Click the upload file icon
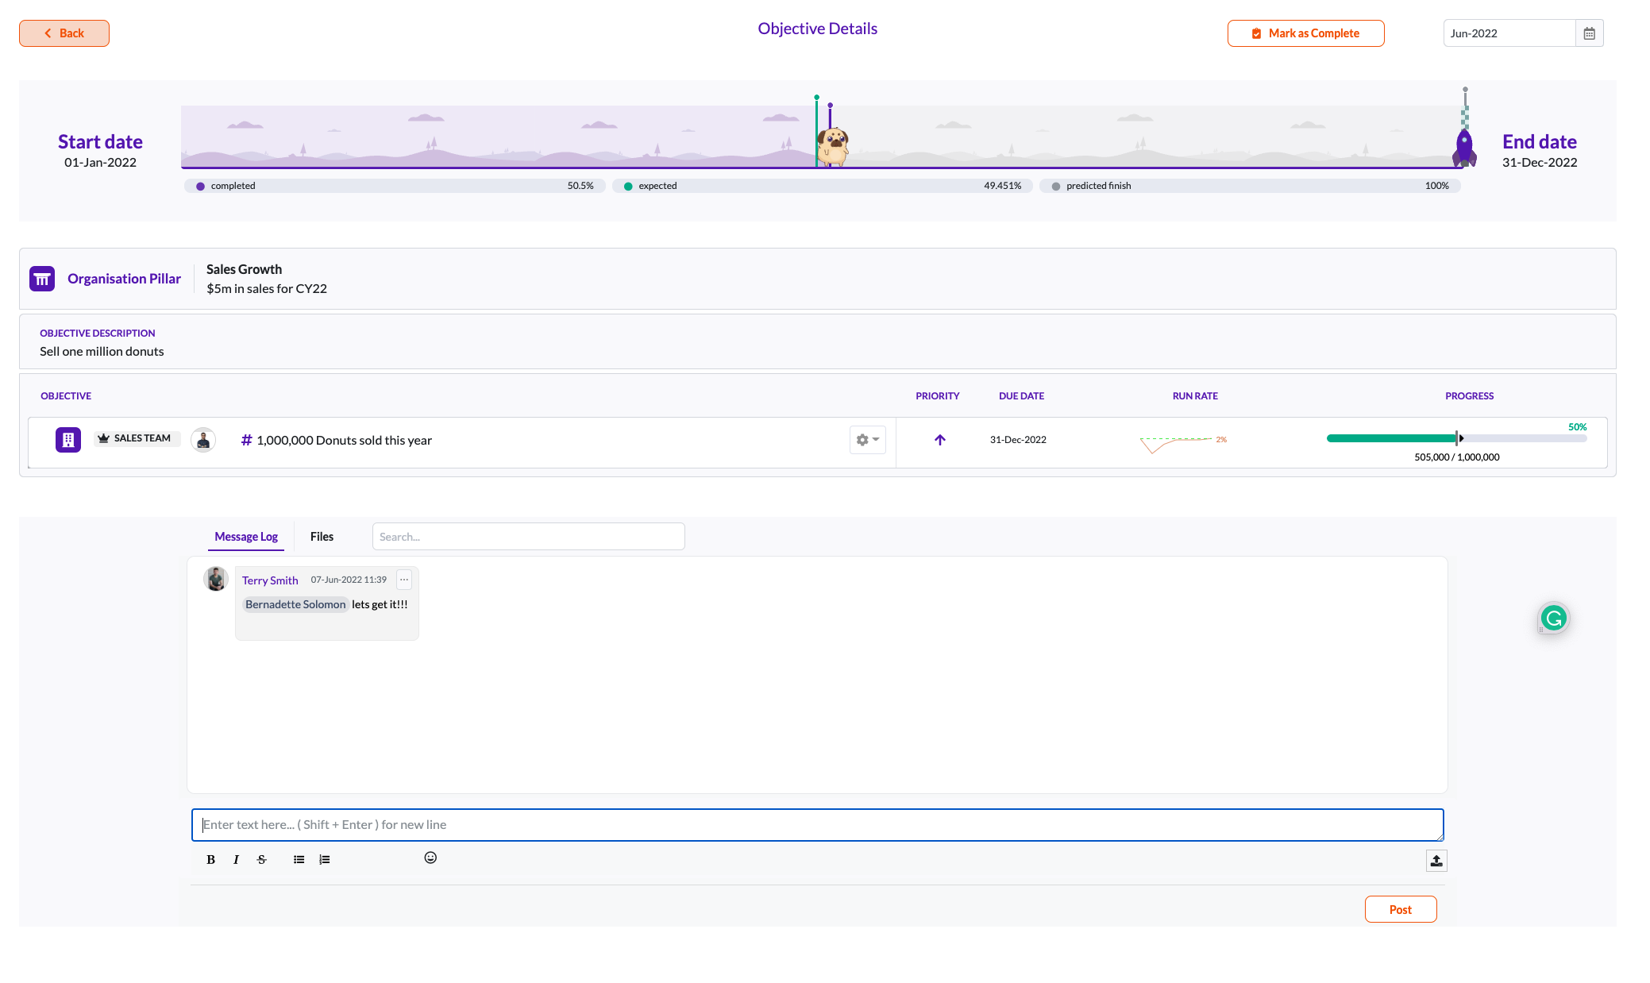The width and height of the screenshot is (1650, 983). coord(1436,861)
